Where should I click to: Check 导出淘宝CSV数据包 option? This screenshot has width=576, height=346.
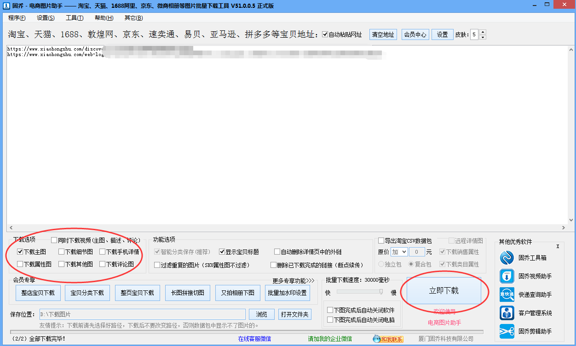[x=381, y=241]
